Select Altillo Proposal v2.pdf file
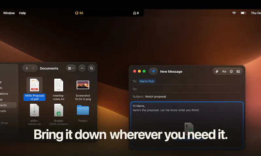Viewport: 261px width, 156px height. pyautogui.click(x=35, y=89)
